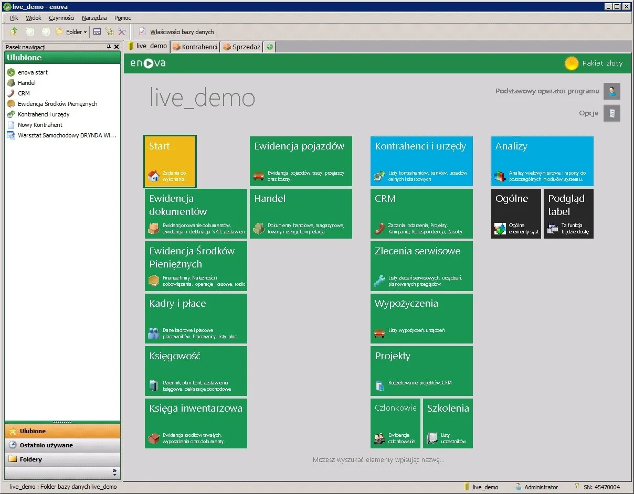Select the Ostatnio używane navigation section
The image size is (634, 494).
click(x=62, y=445)
